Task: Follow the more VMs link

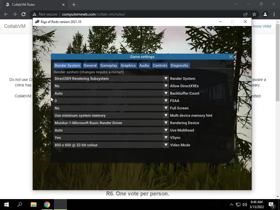Action: 262,26
